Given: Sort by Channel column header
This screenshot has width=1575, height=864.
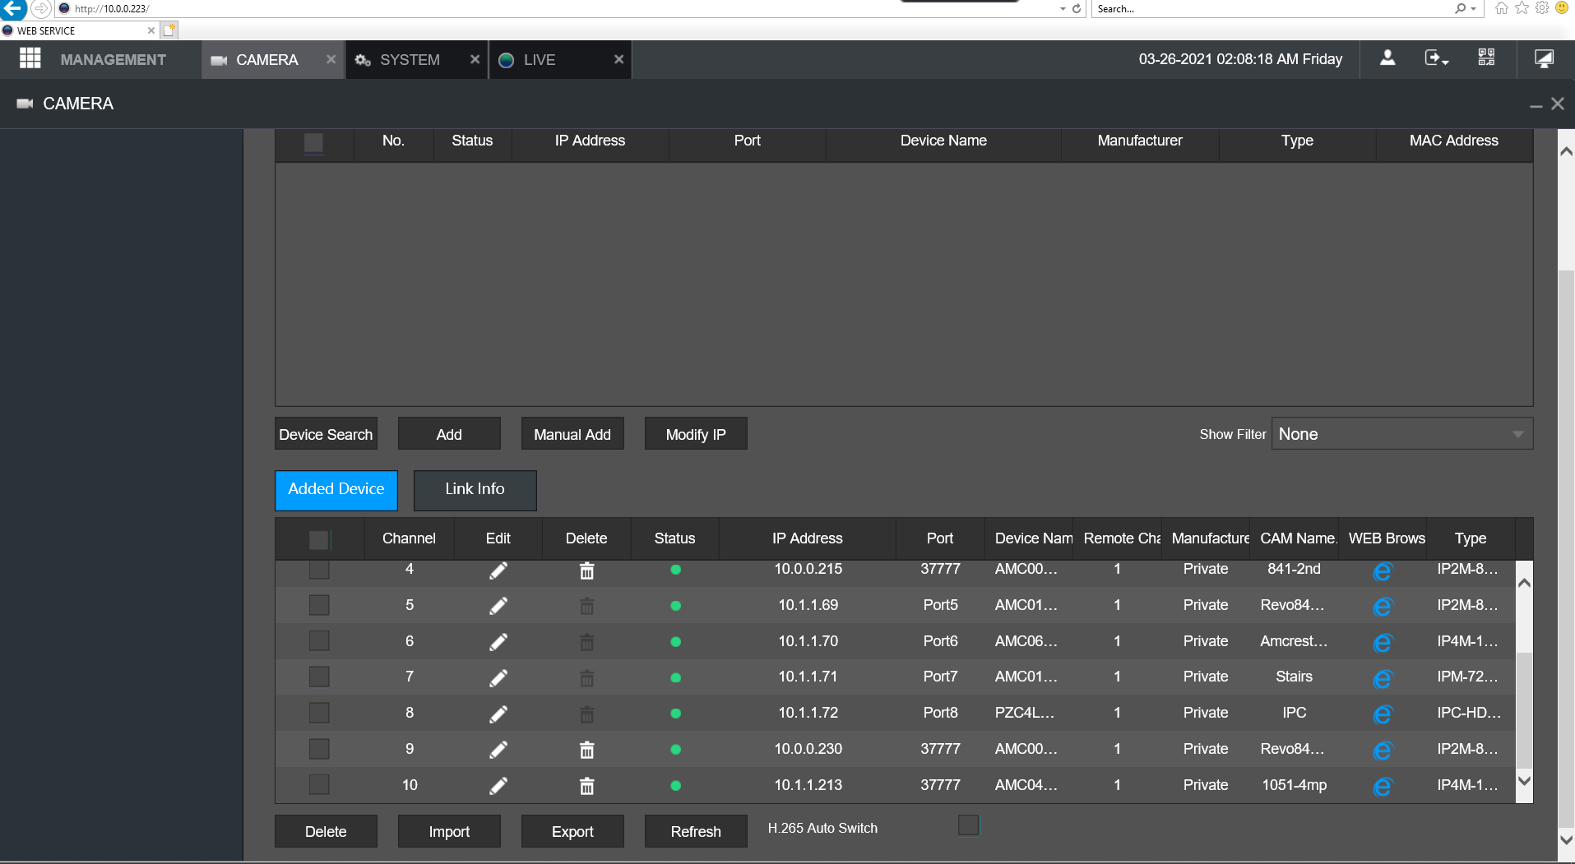Looking at the screenshot, I should pyautogui.click(x=409, y=538).
